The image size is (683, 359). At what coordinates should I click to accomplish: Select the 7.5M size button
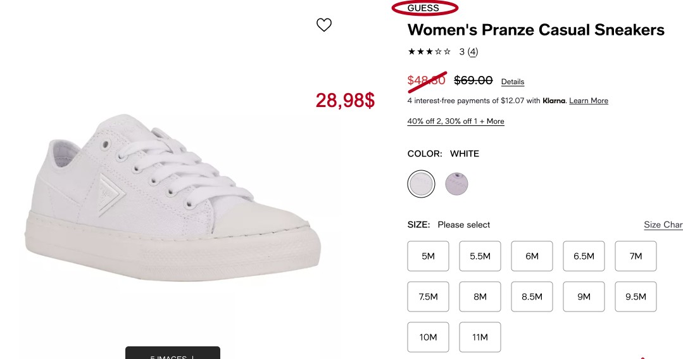[x=429, y=296]
